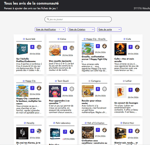Viewport: 150px width, 145px height.
Task: Open the link icon beside Luthier
Action: point(124,81)
